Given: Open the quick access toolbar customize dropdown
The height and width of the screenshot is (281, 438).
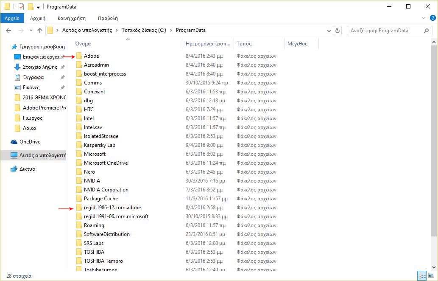Looking at the screenshot, I should (38, 7).
